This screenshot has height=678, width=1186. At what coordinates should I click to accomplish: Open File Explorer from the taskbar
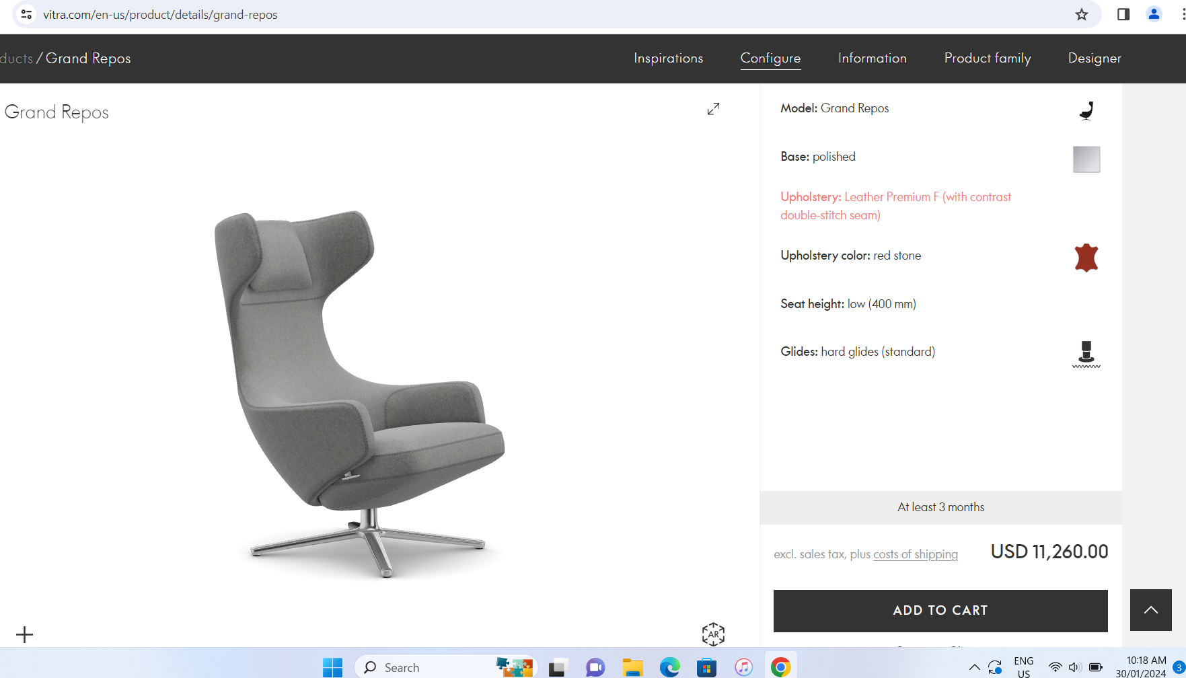click(x=632, y=668)
